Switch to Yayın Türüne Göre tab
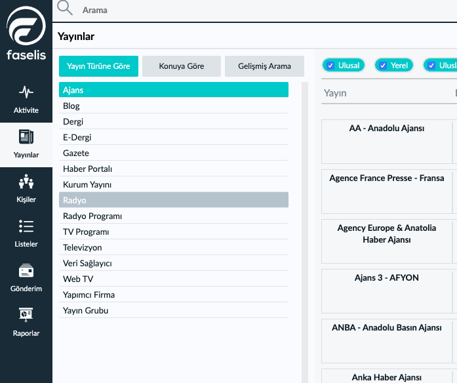The height and width of the screenshot is (383, 457). pyautogui.click(x=98, y=66)
